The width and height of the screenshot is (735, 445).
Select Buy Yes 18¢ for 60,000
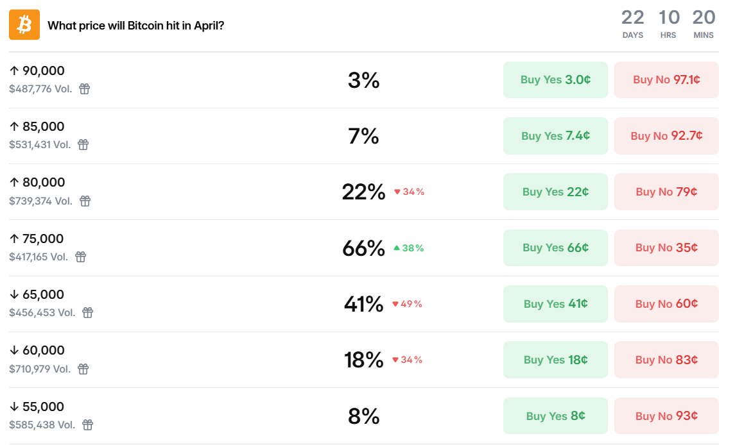click(x=555, y=360)
